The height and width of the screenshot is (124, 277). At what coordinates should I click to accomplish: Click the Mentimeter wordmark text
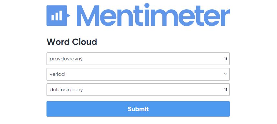153,14
